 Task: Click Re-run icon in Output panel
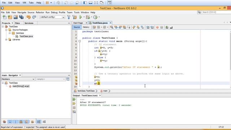(74, 99)
